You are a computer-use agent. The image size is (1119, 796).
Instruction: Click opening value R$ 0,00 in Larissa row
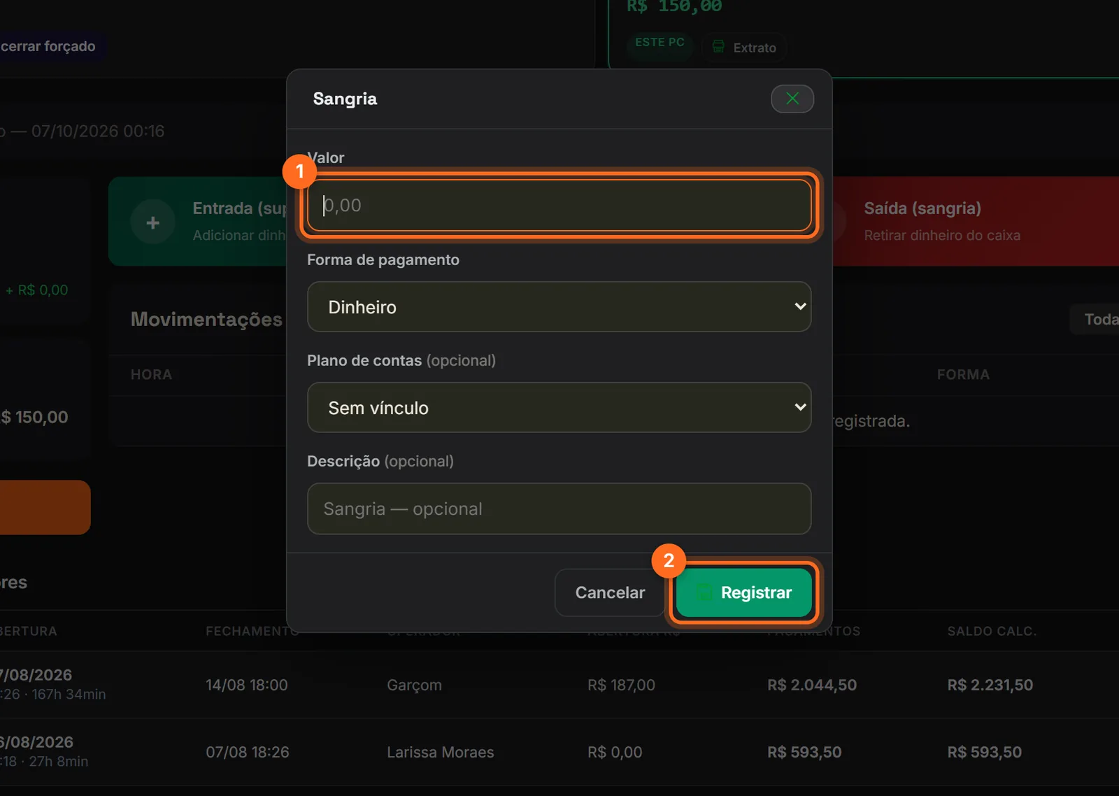click(614, 752)
